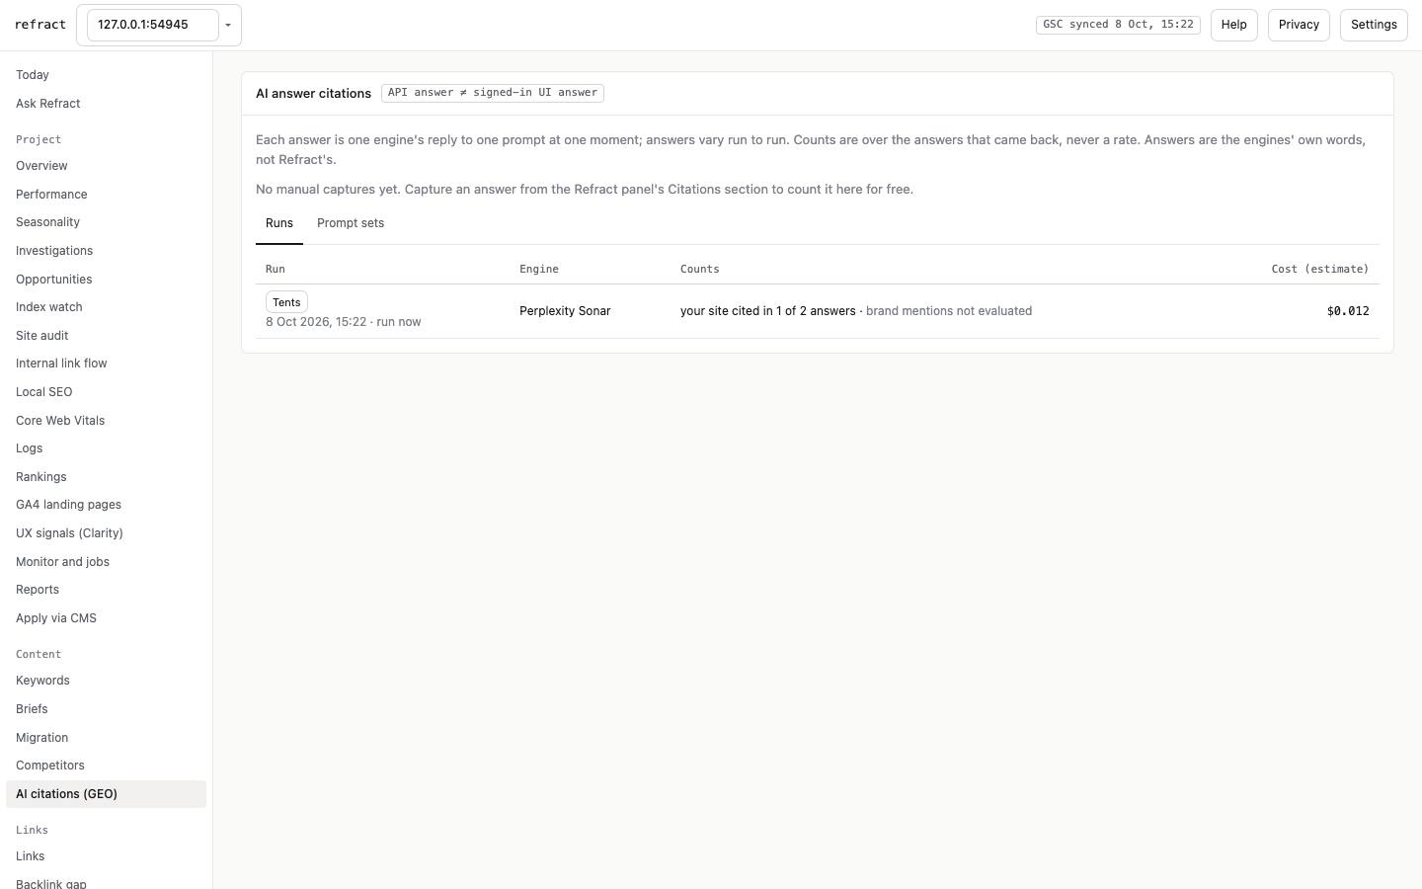Viewport: 1422px width, 889px height.
Task: Switch to the Runs tab
Action: click(279, 223)
